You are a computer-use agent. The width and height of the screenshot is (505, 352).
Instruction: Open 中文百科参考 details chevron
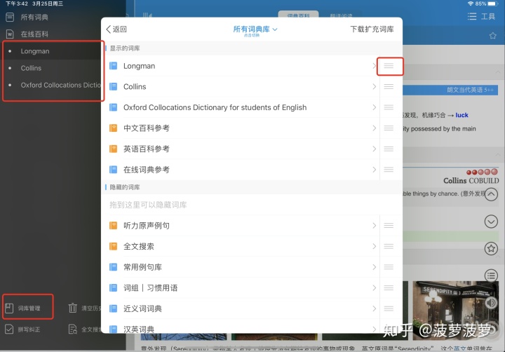375,128
